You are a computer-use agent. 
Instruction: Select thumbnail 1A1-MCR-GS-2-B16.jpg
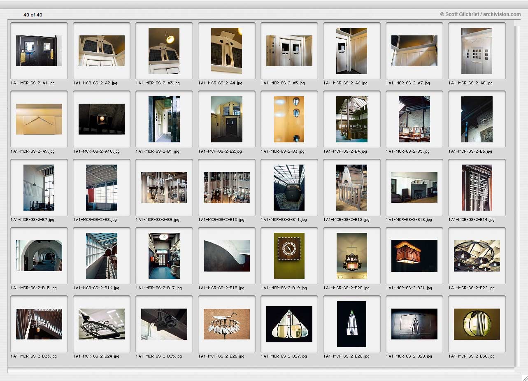click(102, 256)
